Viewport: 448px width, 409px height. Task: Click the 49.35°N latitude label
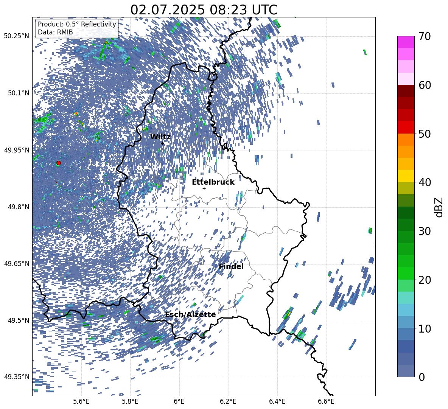pos(17,377)
